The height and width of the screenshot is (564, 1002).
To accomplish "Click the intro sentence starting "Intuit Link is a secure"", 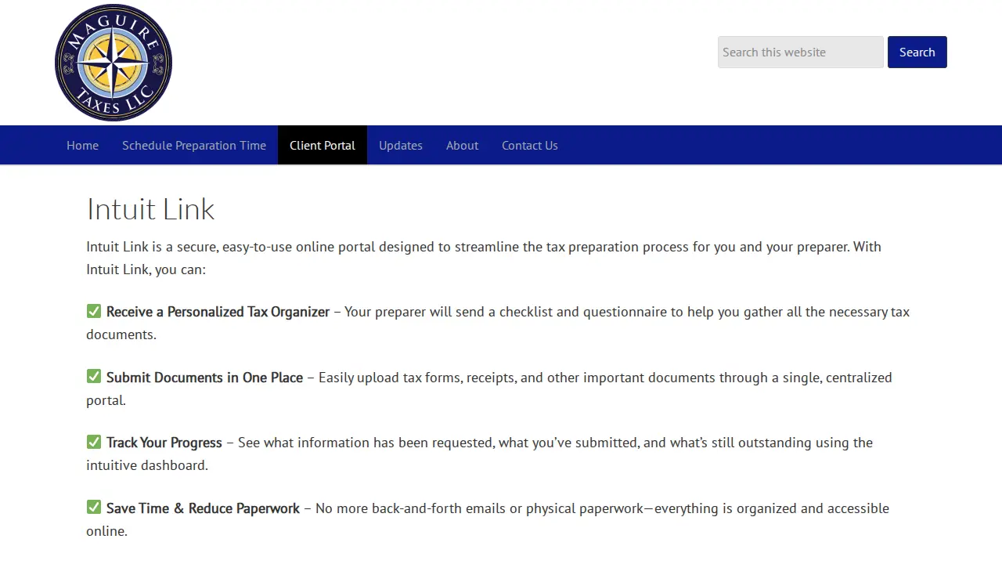I will pos(484,258).
